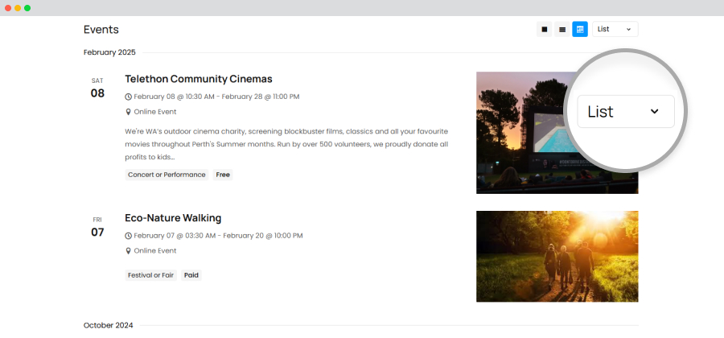Viewport: 724px width, 338px height.
Task: Click the location pin under Telethon event
Action: [x=129, y=112]
